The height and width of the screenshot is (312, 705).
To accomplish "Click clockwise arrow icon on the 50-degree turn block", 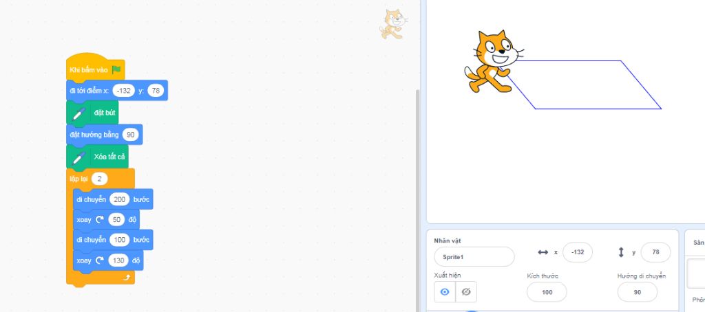I will coord(99,219).
